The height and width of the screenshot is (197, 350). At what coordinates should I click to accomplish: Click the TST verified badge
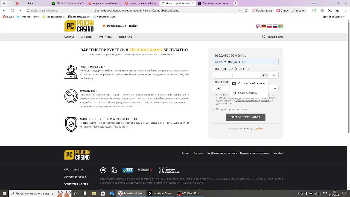[x=128, y=170]
